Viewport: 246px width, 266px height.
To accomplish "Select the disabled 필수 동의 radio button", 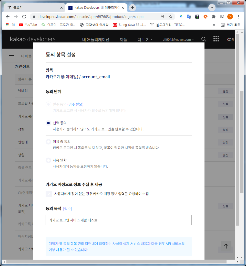I will tap(48, 104).
